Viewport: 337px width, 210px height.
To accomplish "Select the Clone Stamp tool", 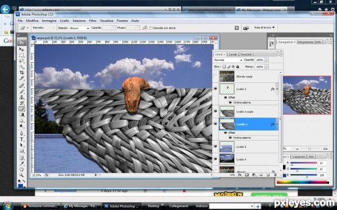I will [x=21, y=97].
